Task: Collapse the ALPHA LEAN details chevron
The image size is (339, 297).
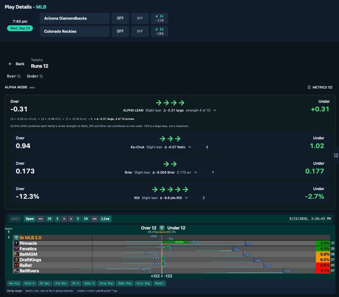Action: click(215, 111)
